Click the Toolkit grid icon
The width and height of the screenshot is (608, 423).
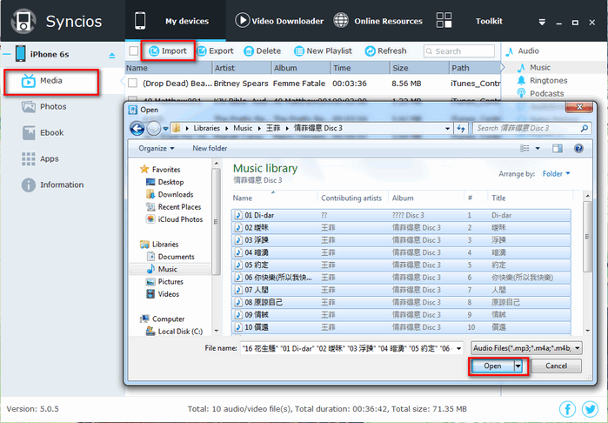tap(444, 20)
